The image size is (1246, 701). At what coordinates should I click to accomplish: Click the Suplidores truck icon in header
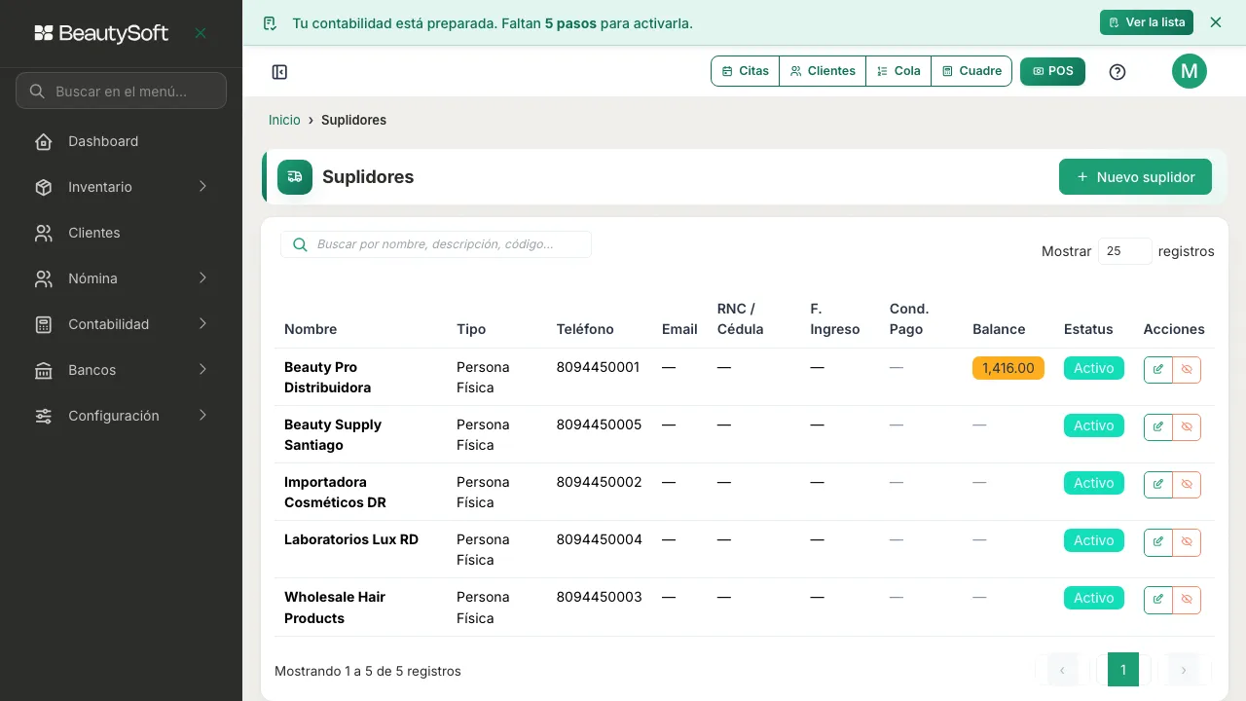(295, 177)
